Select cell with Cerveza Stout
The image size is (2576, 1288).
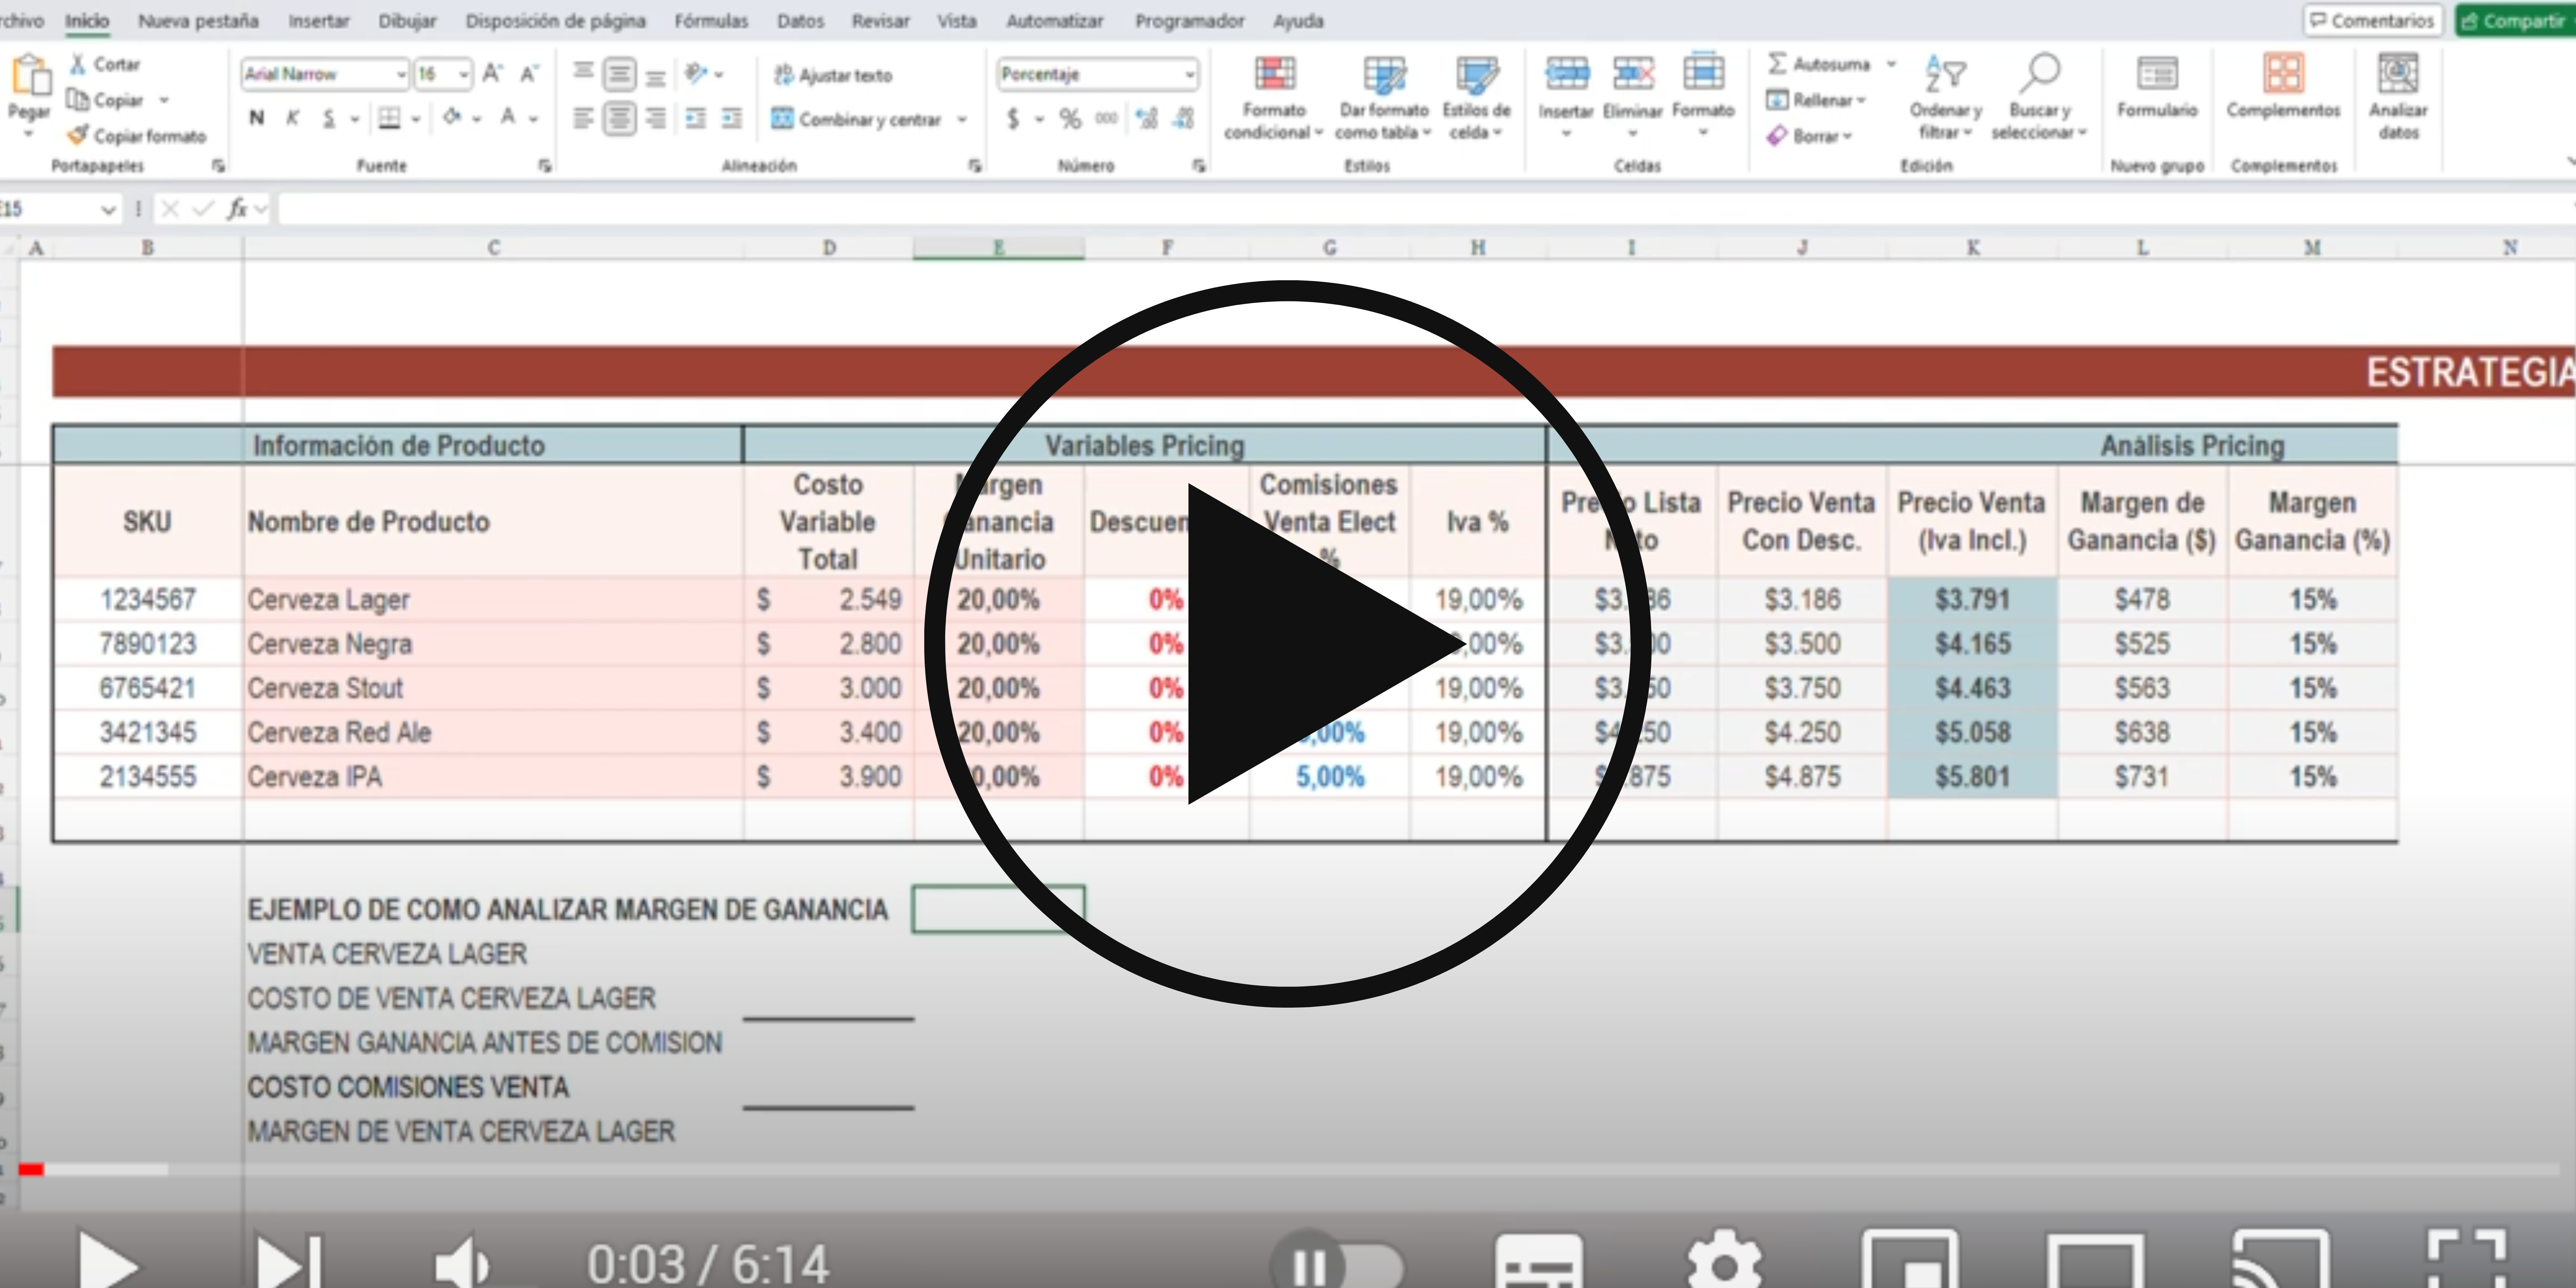click(493, 688)
